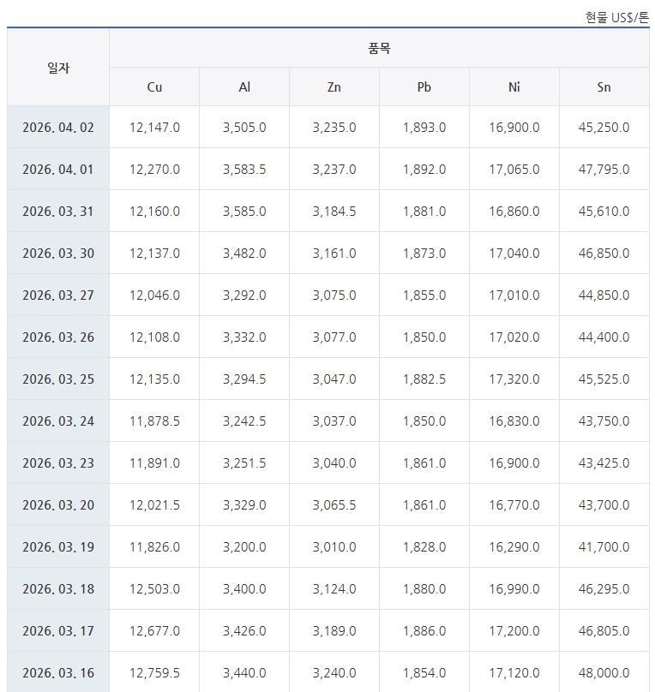
Task: Click the Al column header
Action: (244, 87)
